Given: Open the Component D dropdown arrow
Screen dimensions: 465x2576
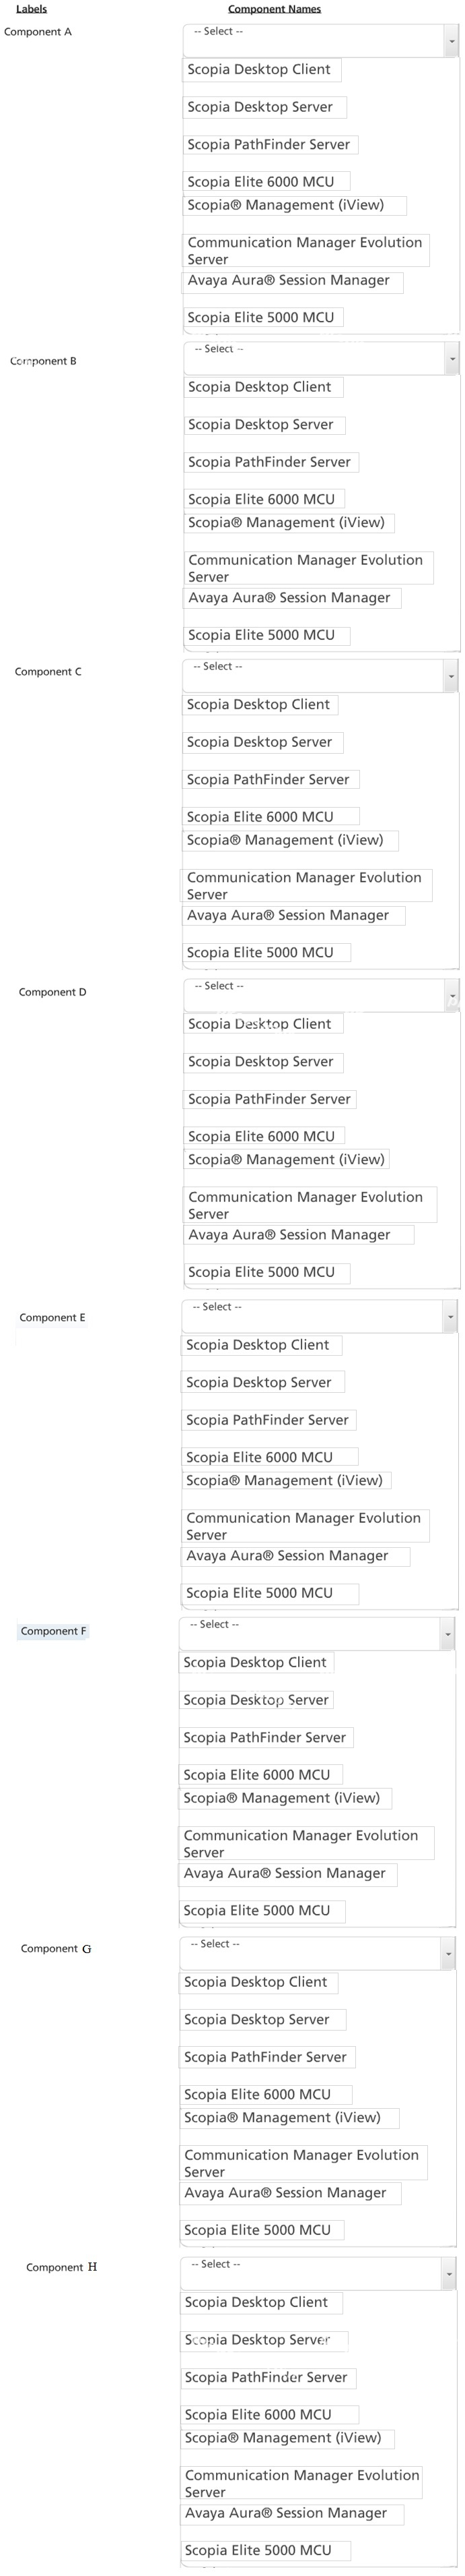Looking at the screenshot, I should tap(452, 995).
